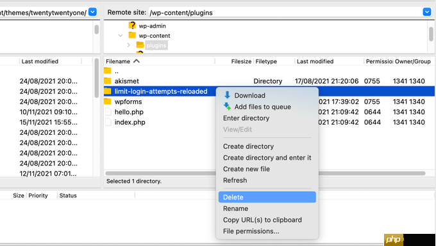
Task: Choose Create directory and enter it
Action: pos(267,158)
